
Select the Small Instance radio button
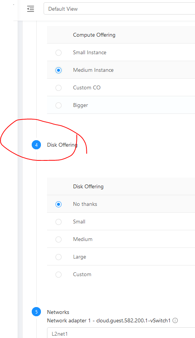click(x=58, y=53)
